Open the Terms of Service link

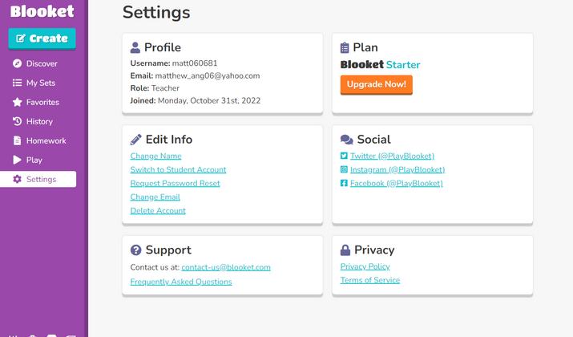point(370,280)
